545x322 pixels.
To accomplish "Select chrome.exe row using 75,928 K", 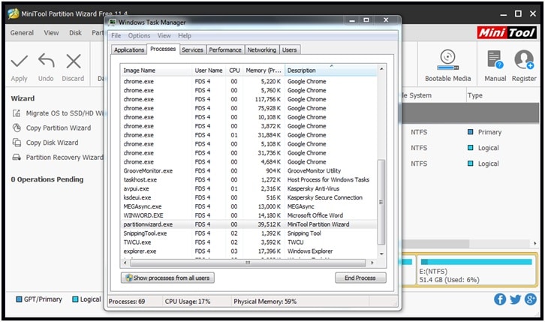I will pos(248,108).
